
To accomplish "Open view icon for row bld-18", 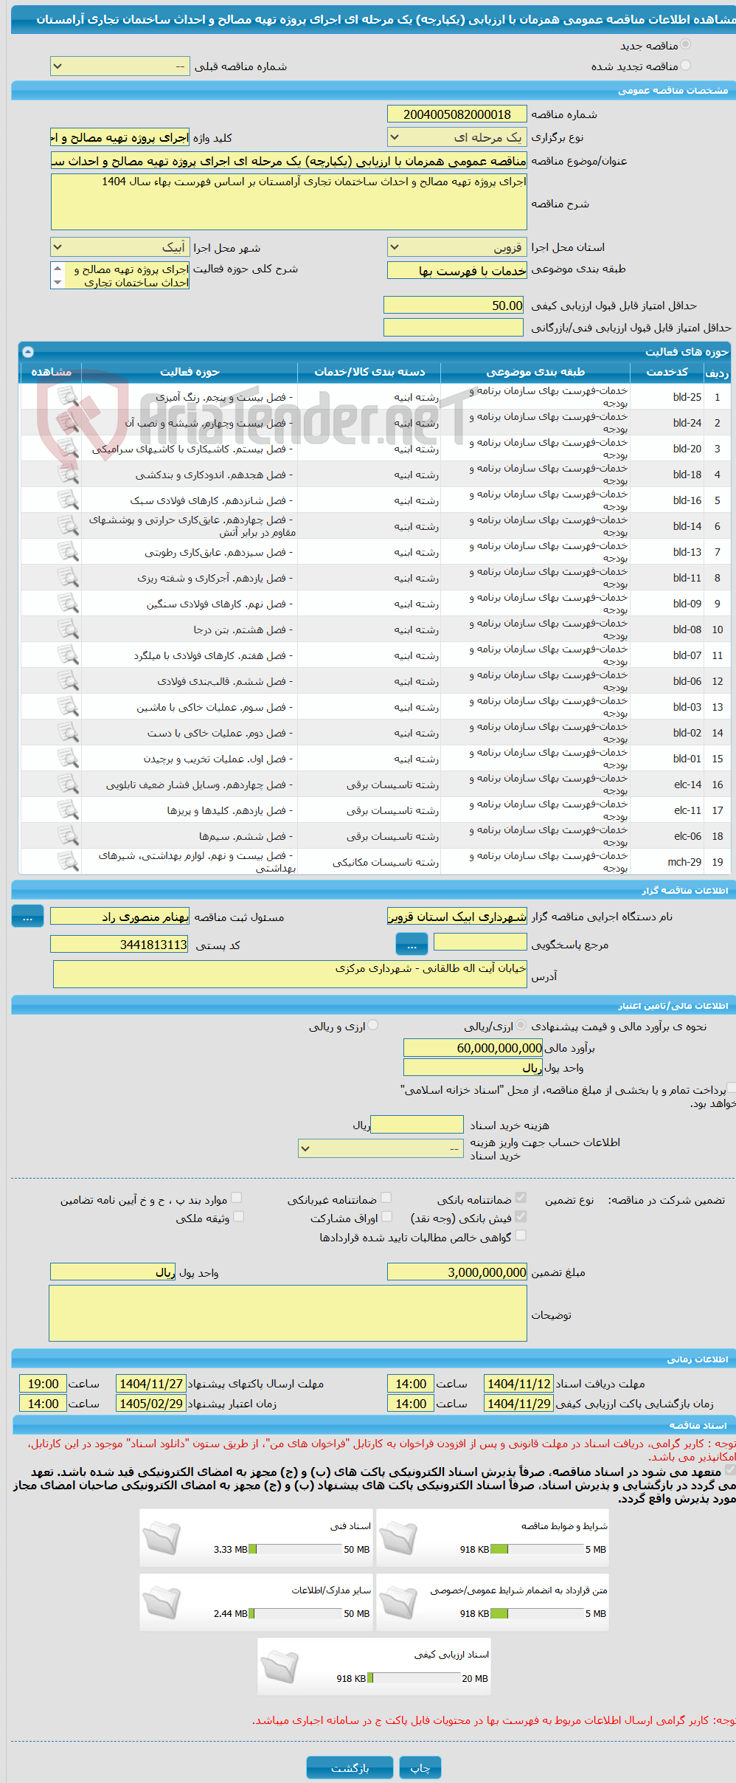I will [x=68, y=475].
